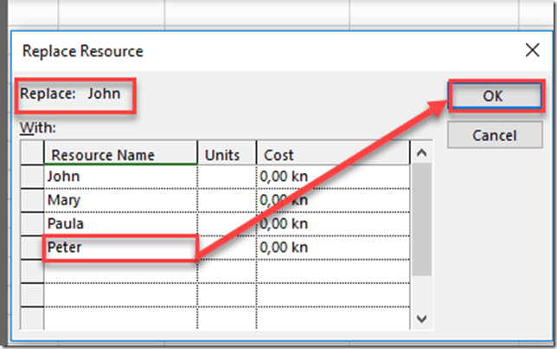This screenshot has height=349, width=557.
Task: Select the Resource Name column header
Action: tap(120, 155)
